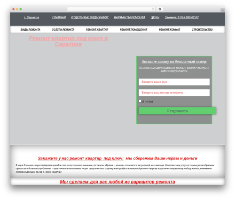Open СТРОИТЕЛЬСТВО submenu link
Viewport: 235px width, 199px height.
(202, 30)
